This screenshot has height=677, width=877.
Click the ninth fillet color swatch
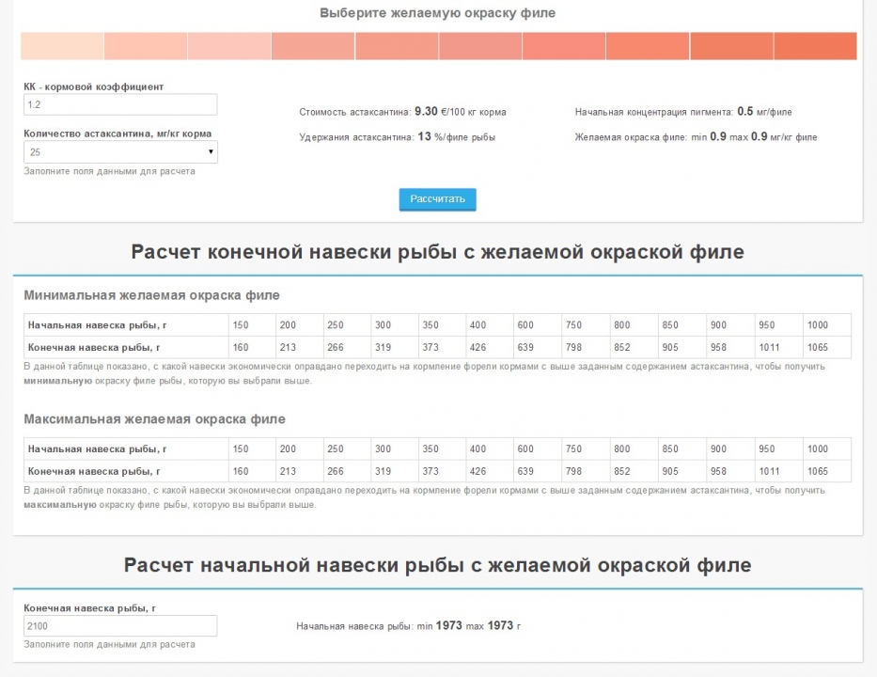[x=731, y=46]
